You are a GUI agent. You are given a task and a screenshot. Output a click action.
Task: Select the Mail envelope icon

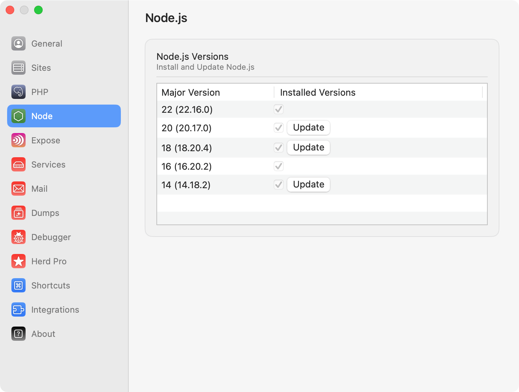pos(18,189)
